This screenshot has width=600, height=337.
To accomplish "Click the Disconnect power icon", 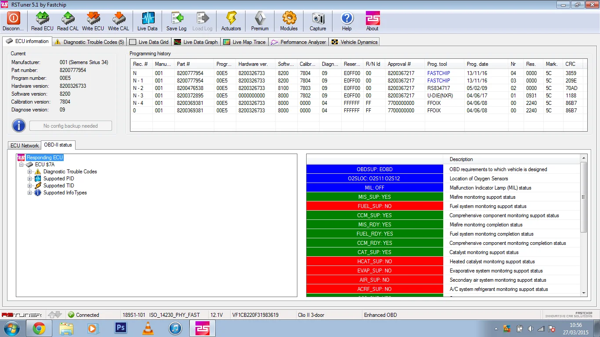I will tap(13, 18).
